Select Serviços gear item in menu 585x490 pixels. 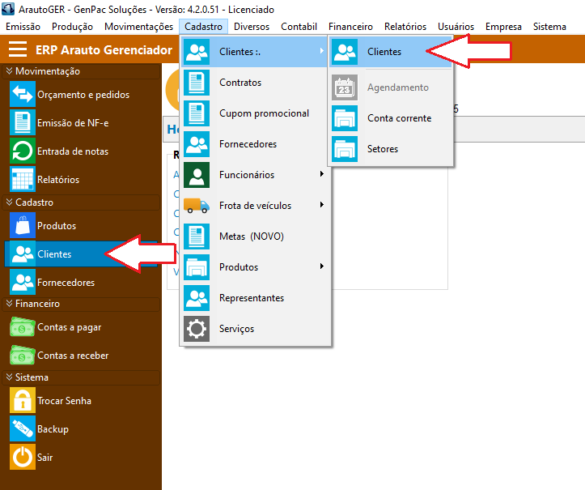pyautogui.click(x=236, y=329)
